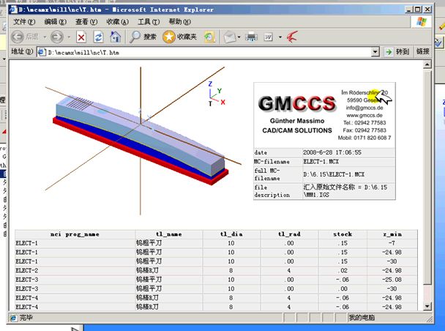Click the 转到 Go button
The width and height of the screenshot is (445, 331).
397,52
